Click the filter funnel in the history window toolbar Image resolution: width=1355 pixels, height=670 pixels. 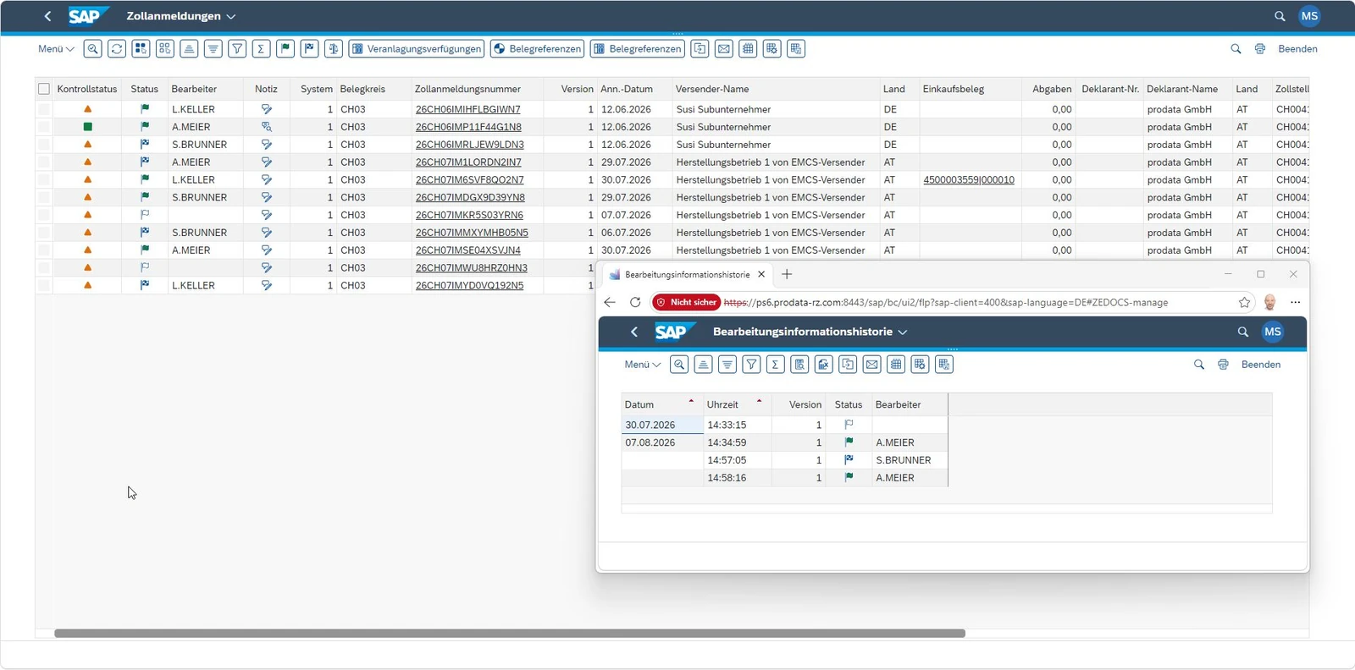click(751, 365)
